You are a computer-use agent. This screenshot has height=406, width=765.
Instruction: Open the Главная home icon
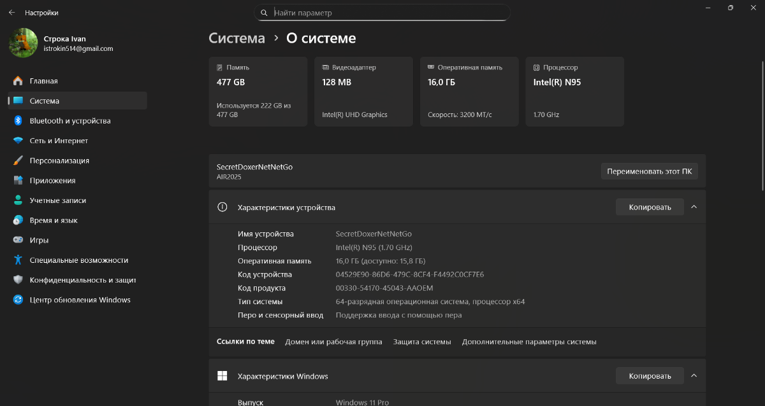[18, 81]
